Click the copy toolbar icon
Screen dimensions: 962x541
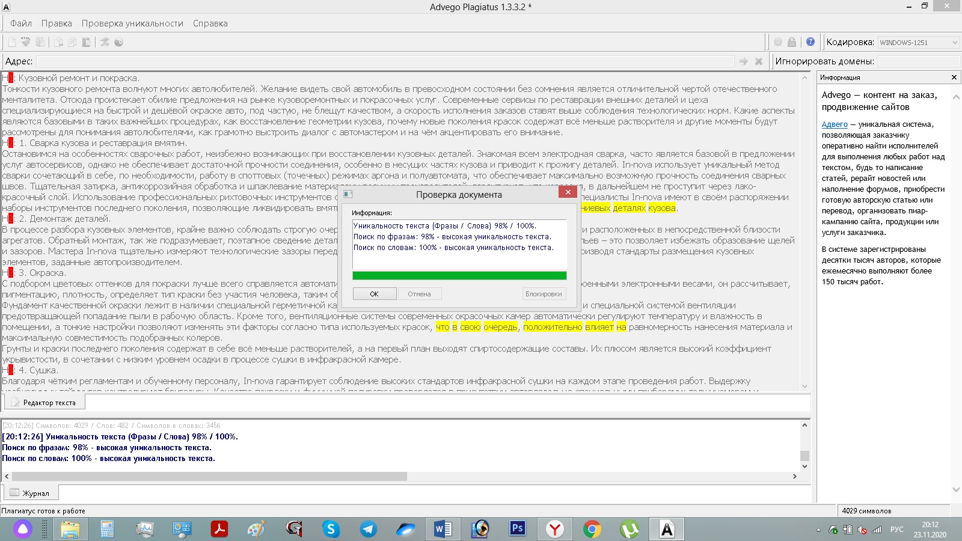(72, 42)
